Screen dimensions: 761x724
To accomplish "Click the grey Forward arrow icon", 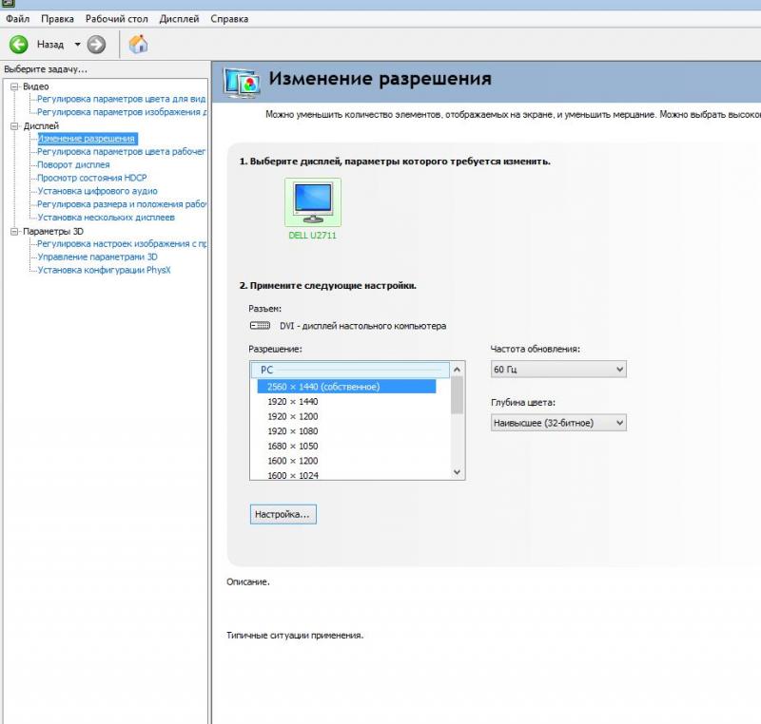I will (x=96, y=45).
